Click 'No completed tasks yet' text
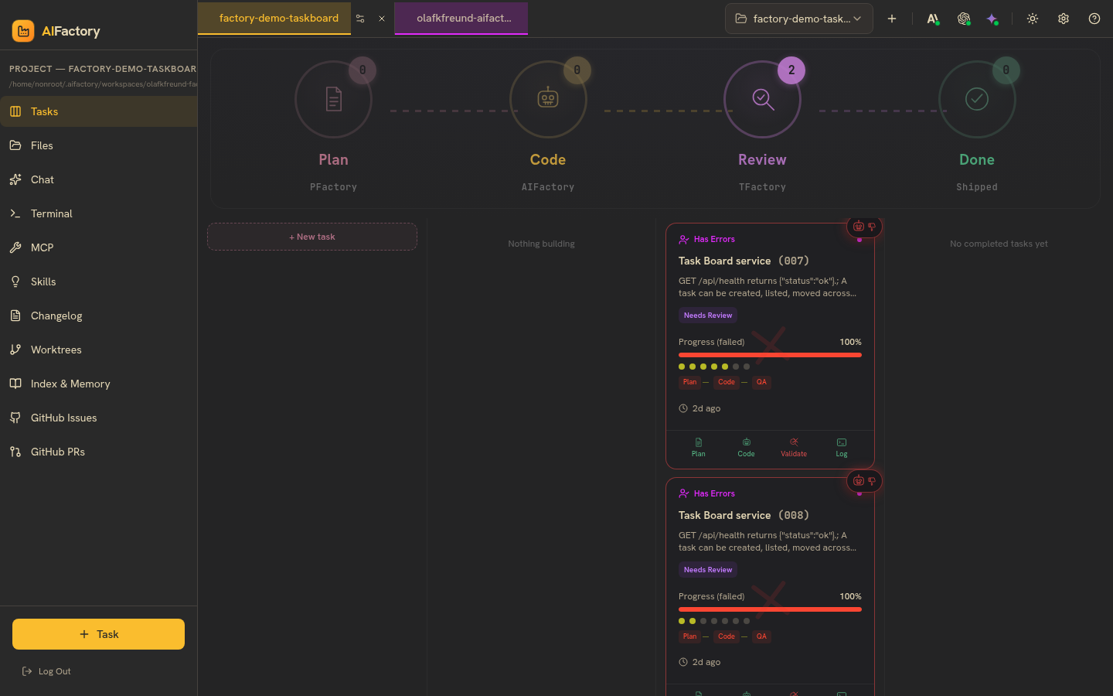The width and height of the screenshot is (1113, 696). click(x=999, y=244)
